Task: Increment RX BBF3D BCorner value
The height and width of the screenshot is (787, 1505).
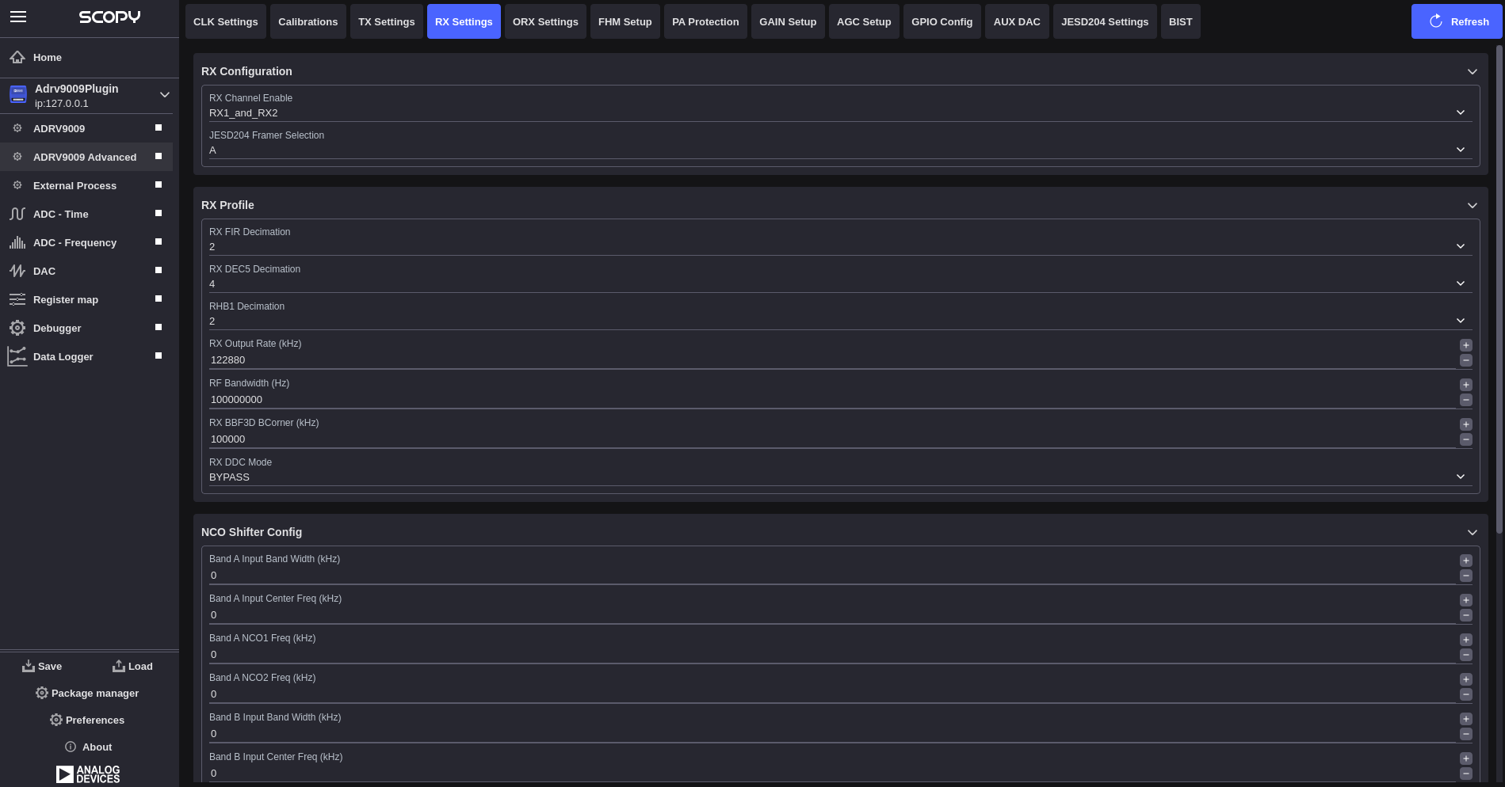Action: click(1466, 424)
